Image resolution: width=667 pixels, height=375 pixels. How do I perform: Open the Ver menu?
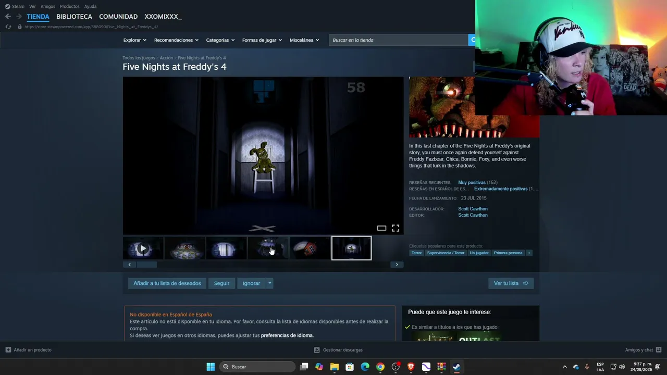(x=32, y=6)
